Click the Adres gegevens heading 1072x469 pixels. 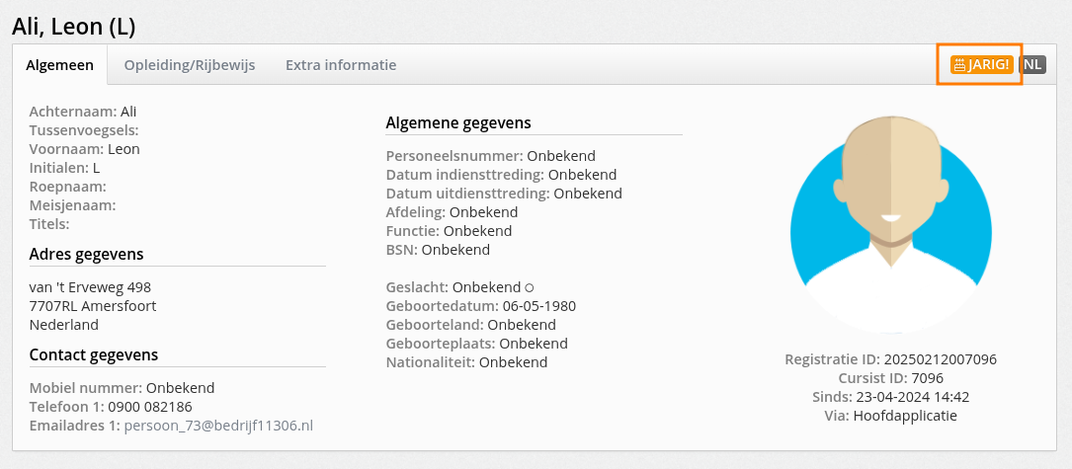coord(86,255)
